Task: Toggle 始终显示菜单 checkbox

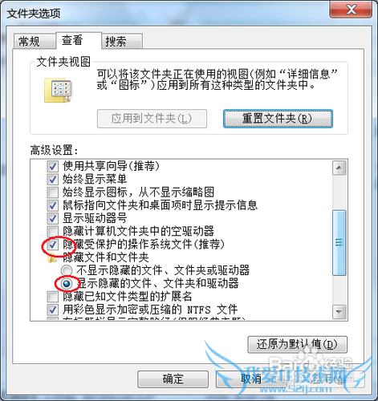Action: (x=52, y=179)
